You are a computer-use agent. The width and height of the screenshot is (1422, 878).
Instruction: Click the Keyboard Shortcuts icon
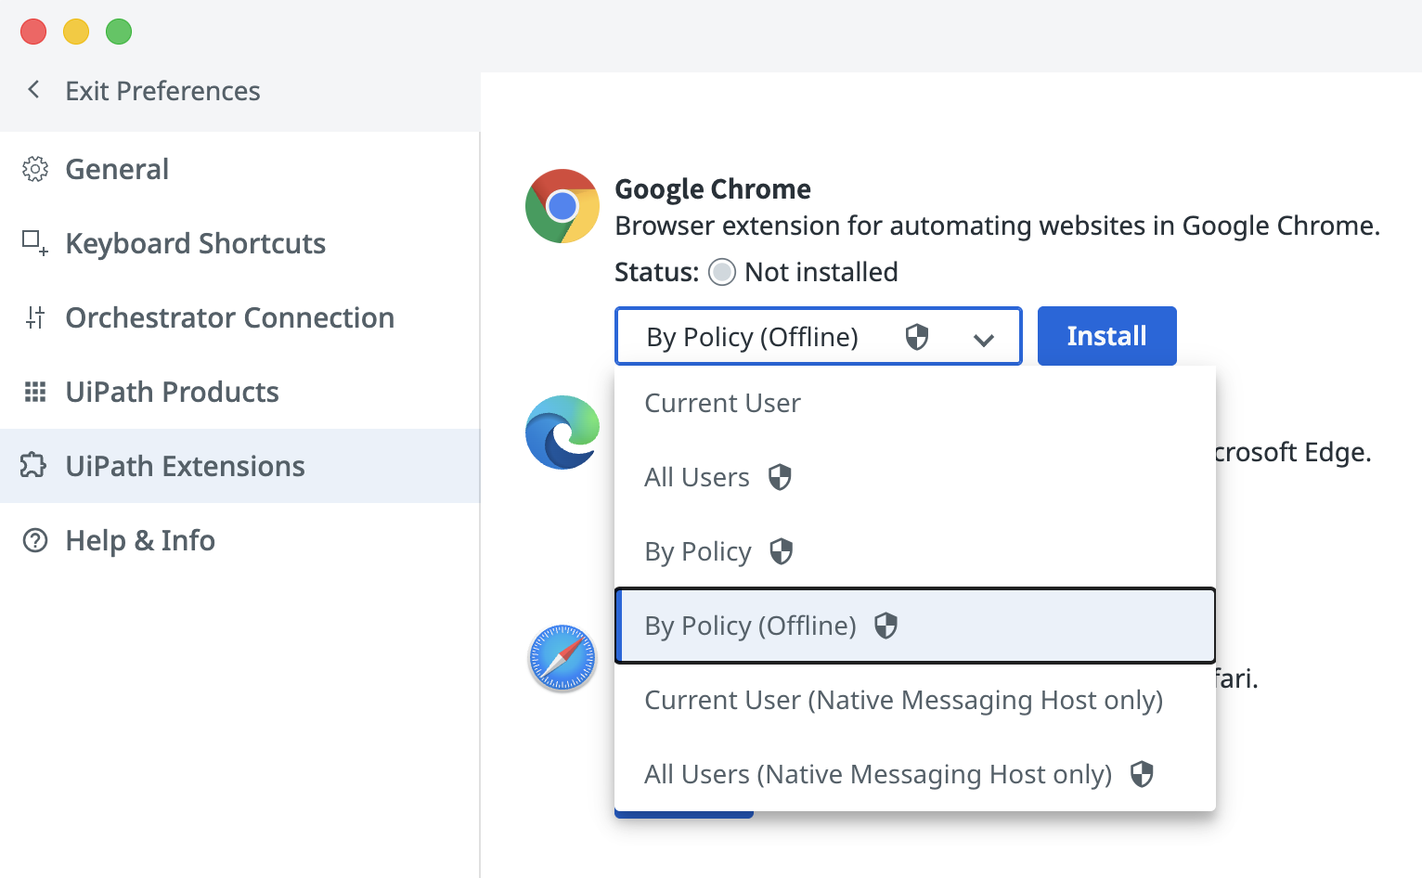click(35, 243)
